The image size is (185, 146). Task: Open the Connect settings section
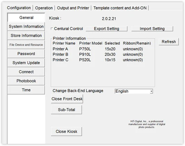tap(26, 72)
